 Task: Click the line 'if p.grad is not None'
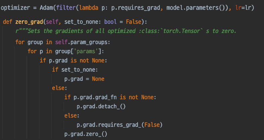click(x=73, y=60)
